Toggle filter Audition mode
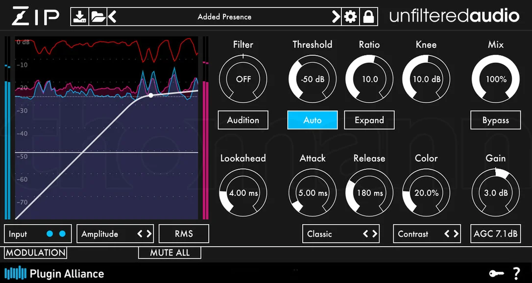The width and height of the screenshot is (532, 283). click(243, 120)
